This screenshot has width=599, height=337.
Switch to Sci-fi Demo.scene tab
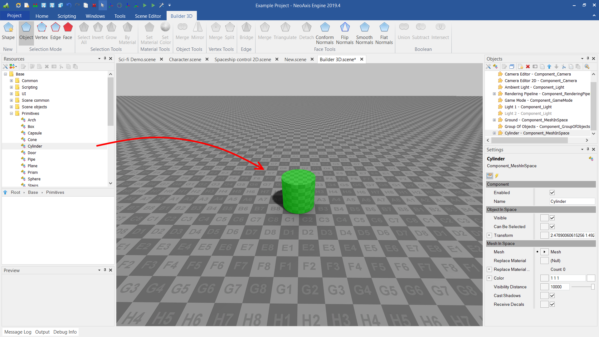coord(137,59)
